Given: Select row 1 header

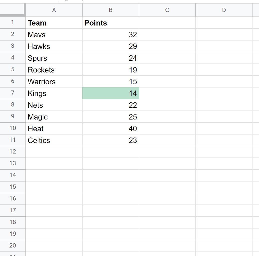Looking at the screenshot, I should pos(13,23).
